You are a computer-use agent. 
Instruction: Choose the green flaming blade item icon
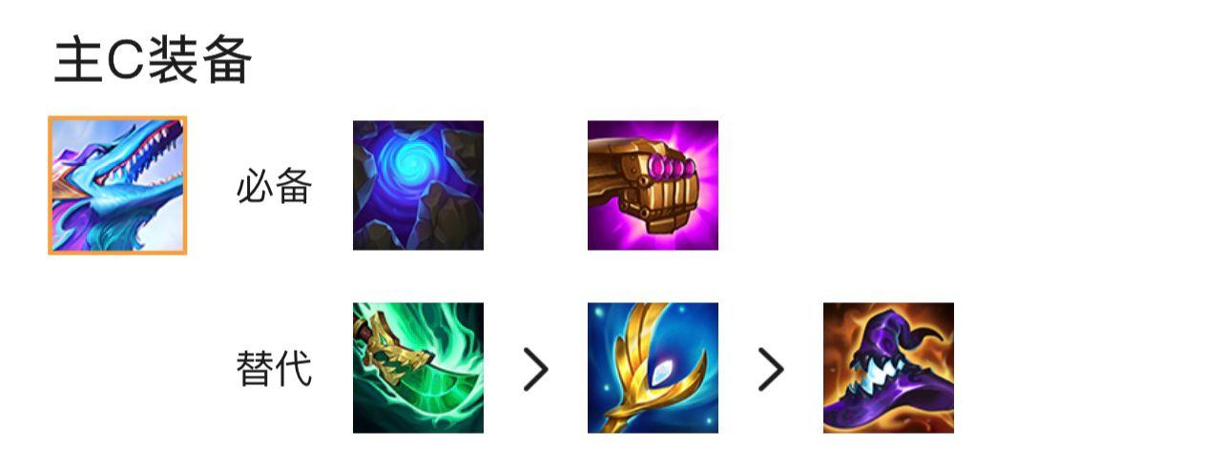(418, 368)
